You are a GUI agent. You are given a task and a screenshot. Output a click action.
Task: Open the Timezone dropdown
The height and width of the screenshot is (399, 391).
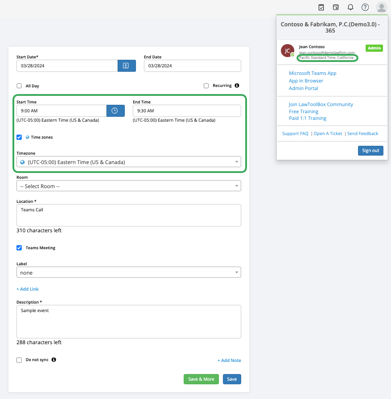129,162
